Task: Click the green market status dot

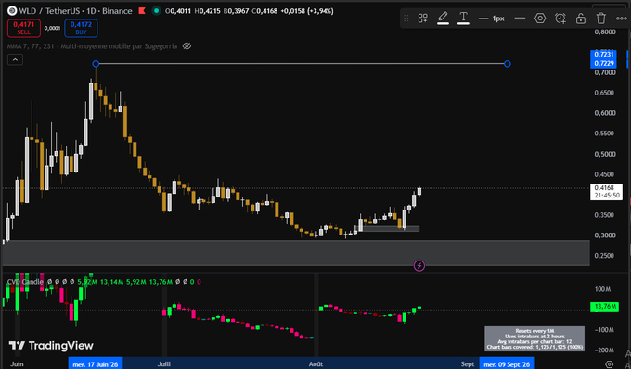Action: pos(156,11)
